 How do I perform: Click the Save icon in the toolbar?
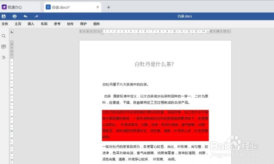point(4,16)
